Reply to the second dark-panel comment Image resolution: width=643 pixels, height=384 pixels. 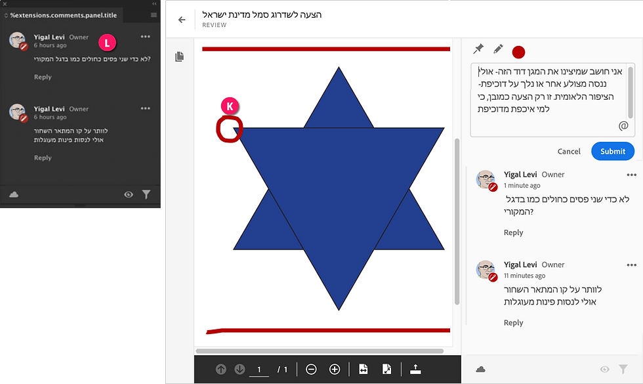pyautogui.click(x=43, y=158)
